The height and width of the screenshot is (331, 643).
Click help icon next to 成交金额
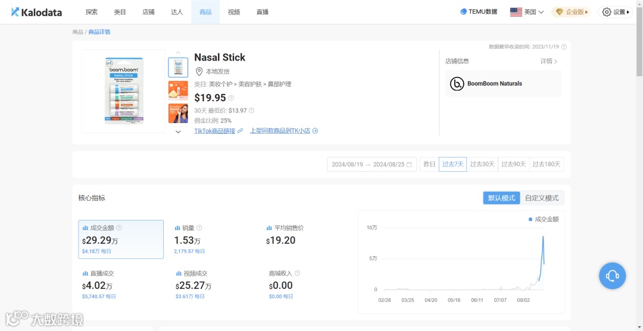(x=119, y=228)
